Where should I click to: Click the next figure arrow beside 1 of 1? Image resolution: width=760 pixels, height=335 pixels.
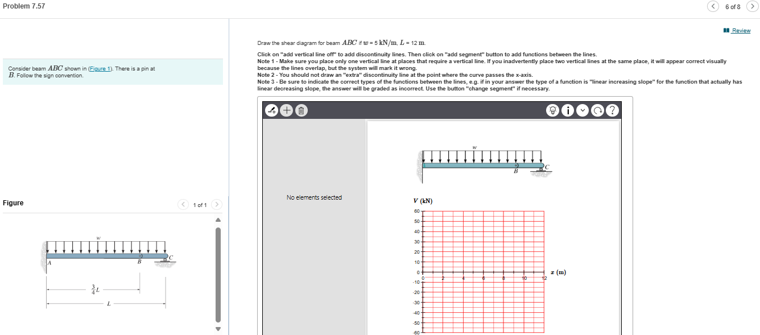tap(217, 204)
